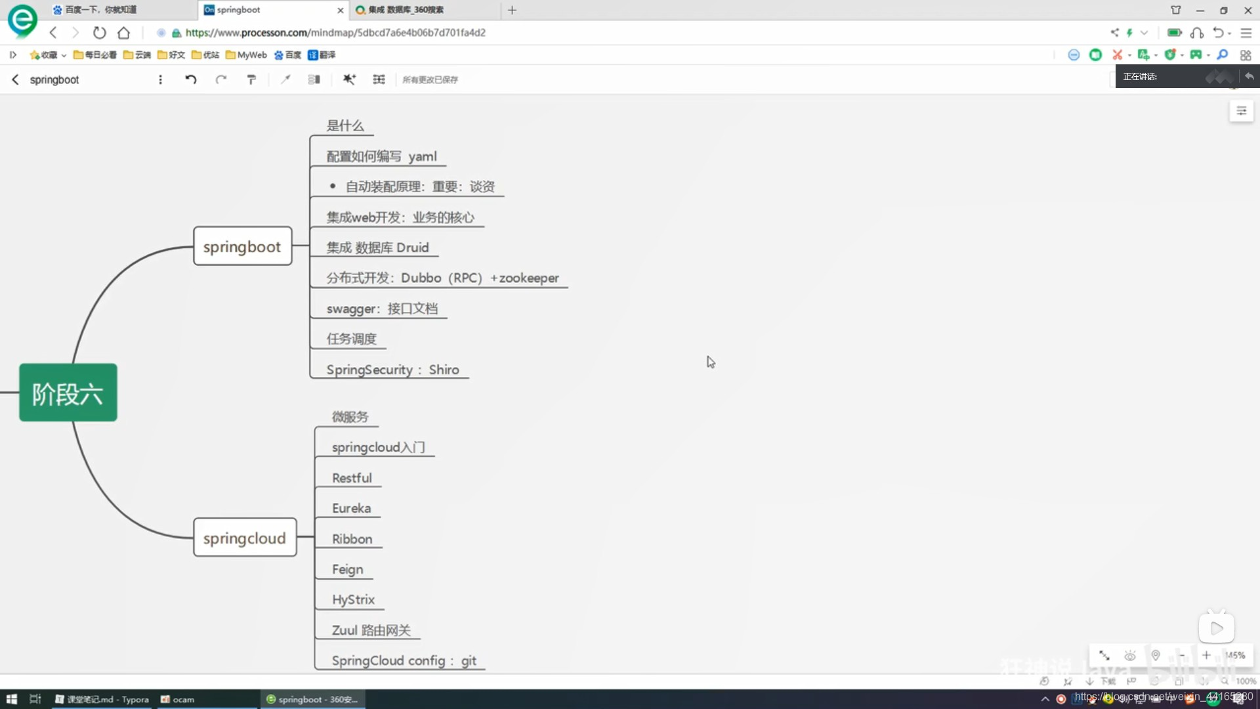Image resolution: width=1260 pixels, height=709 pixels.
Task: Expand the bookmarks favorites dropdown arrow
Action: pos(64,55)
